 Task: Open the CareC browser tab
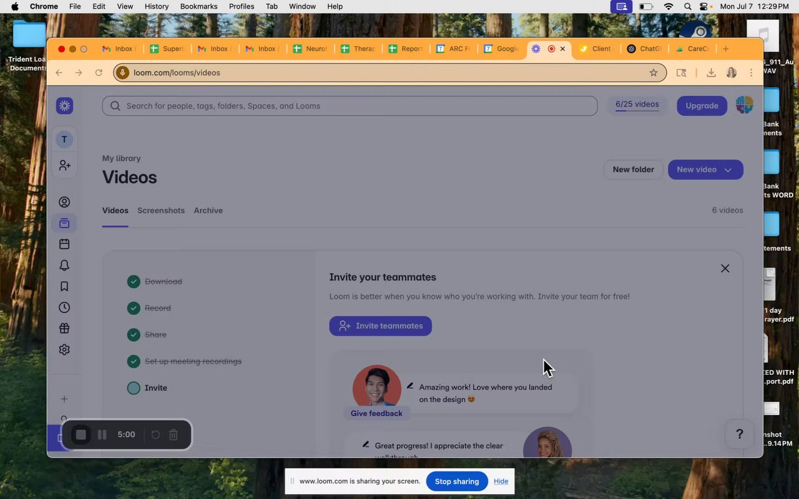(x=693, y=49)
